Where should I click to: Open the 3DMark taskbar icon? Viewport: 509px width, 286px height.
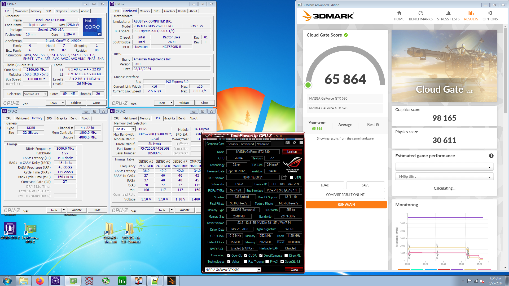171,281
